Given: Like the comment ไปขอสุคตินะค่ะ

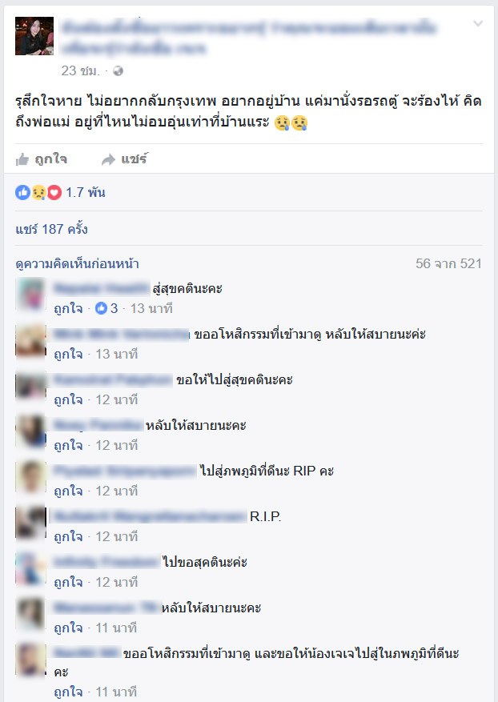Looking at the screenshot, I should [x=68, y=583].
